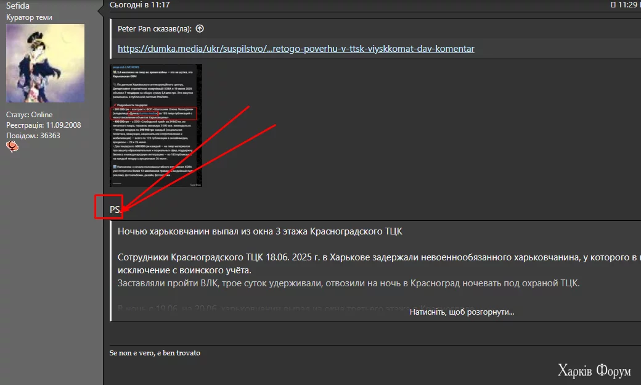Image resolution: width=641 pixels, height=385 pixels.
Task: Click the post timestamp 'Сьогодні в 11:17'
Action: (139, 5)
